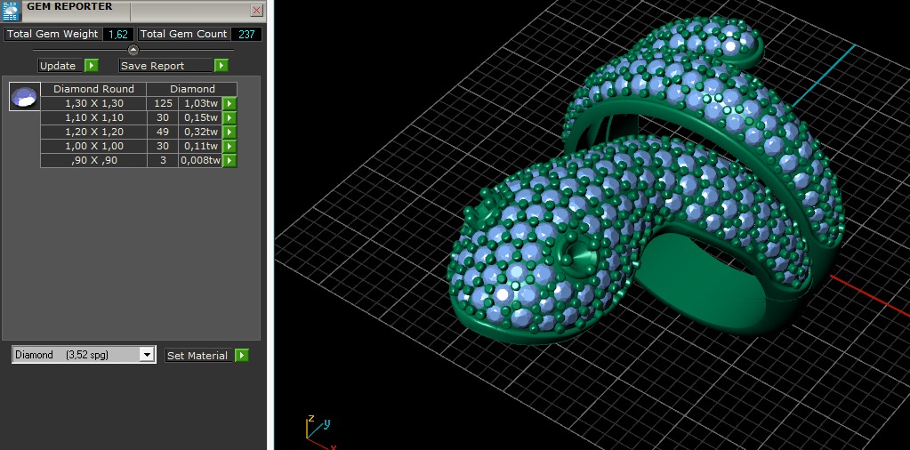
Task: Click the 1,03tw weight cell
Action: 200,103
